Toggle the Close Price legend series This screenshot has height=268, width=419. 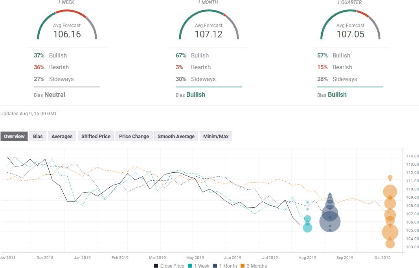point(169,266)
